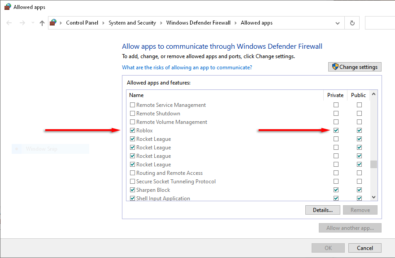Toggle Roblox Public network checkbox

(359, 131)
